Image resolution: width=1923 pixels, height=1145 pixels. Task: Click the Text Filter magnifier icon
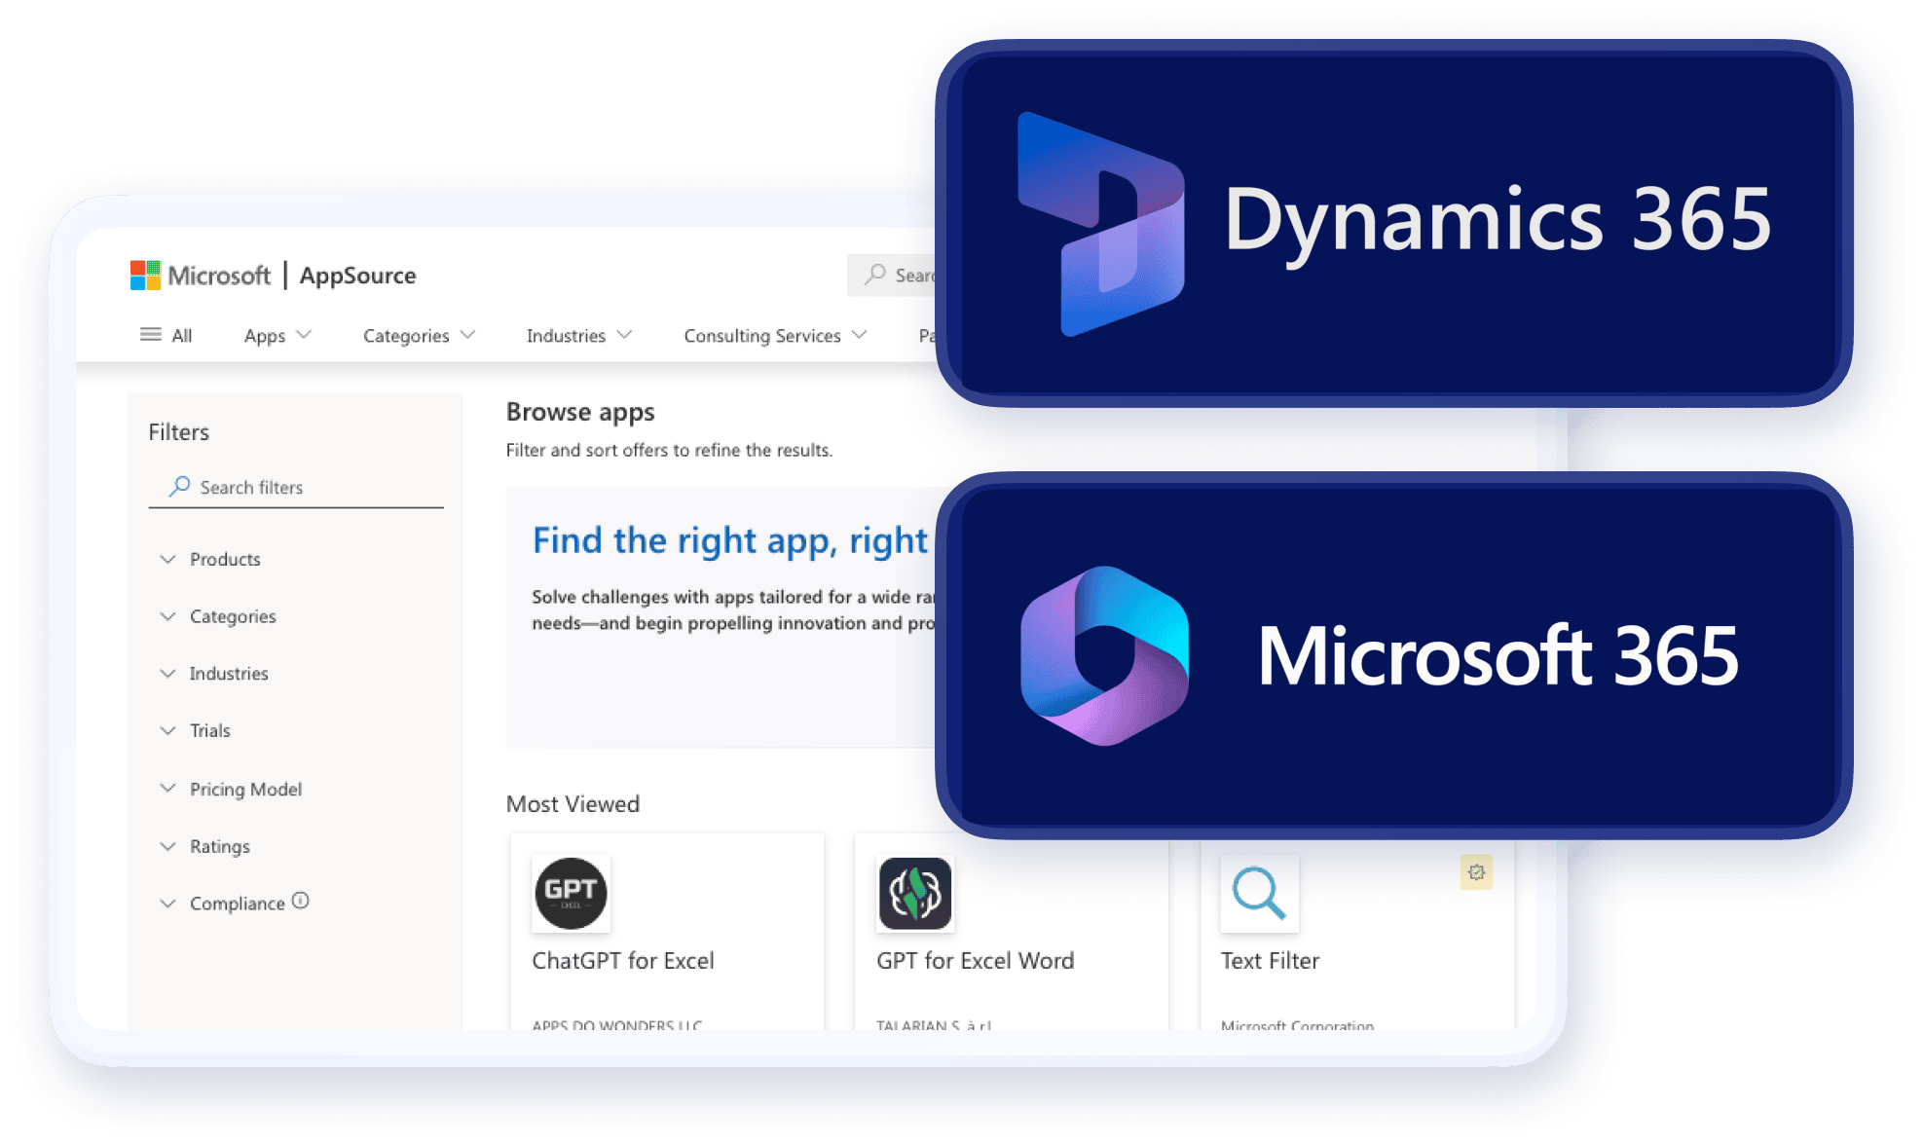point(1259,893)
